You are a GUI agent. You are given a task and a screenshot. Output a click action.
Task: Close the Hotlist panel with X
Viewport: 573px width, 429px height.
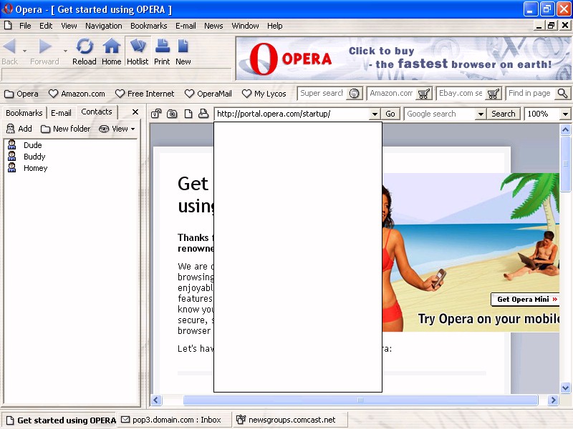pos(135,112)
